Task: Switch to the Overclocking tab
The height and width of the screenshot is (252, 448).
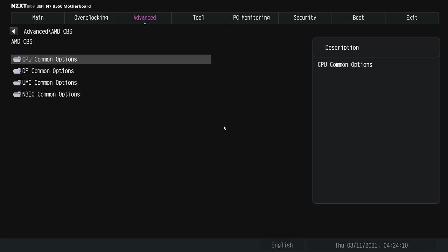Action: pos(91,18)
